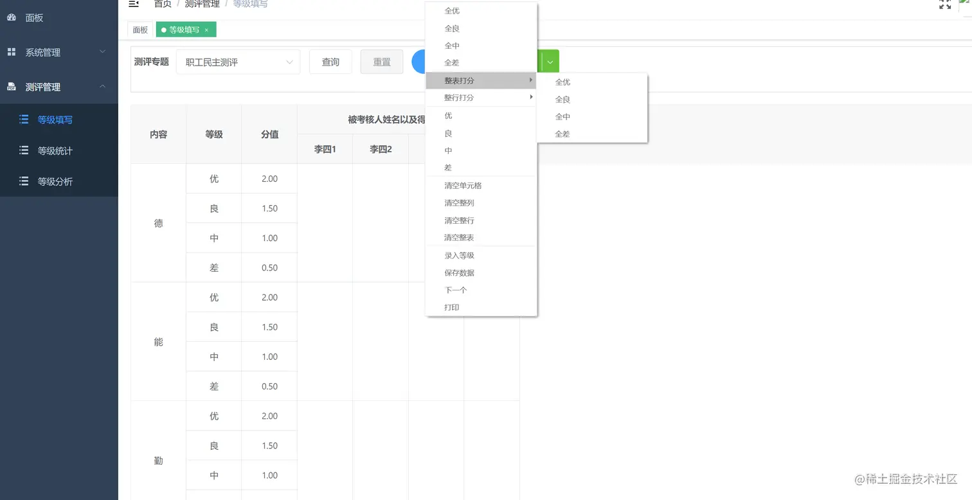Image resolution: width=972 pixels, height=500 pixels.
Task: Click the sidebar collapse hamburger icon
Action: pyautogui.click(x=134, y=4)
